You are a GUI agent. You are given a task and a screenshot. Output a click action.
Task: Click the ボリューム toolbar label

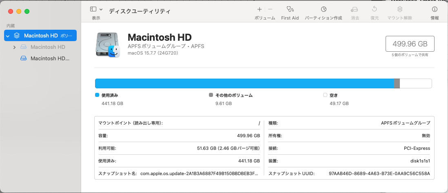pyautogui.click(x=265, y=18)
